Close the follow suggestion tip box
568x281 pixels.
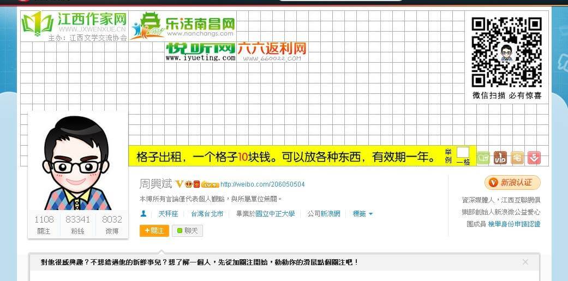click(x=525, y=262)
